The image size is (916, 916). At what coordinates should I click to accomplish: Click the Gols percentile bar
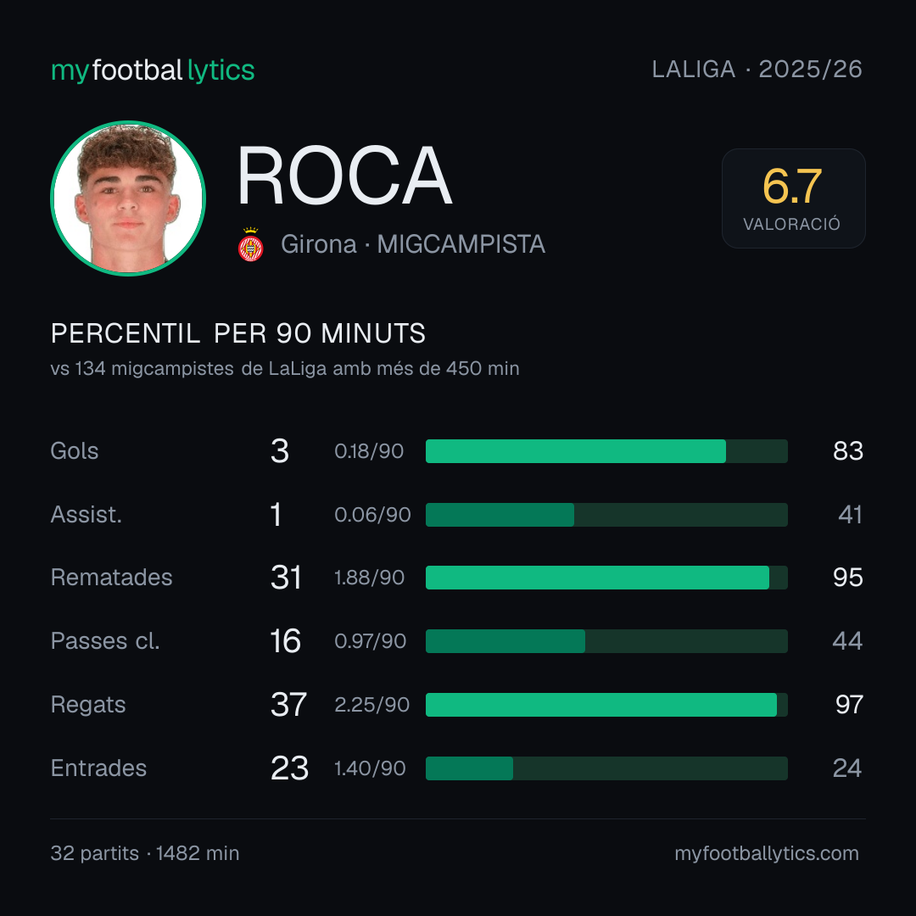[x=606, y=451]
